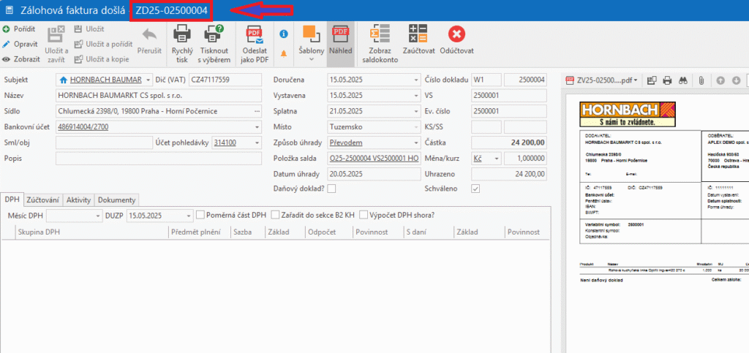The image size is (749, 353).
Task: Click the Popis input field
Action: 159,159
